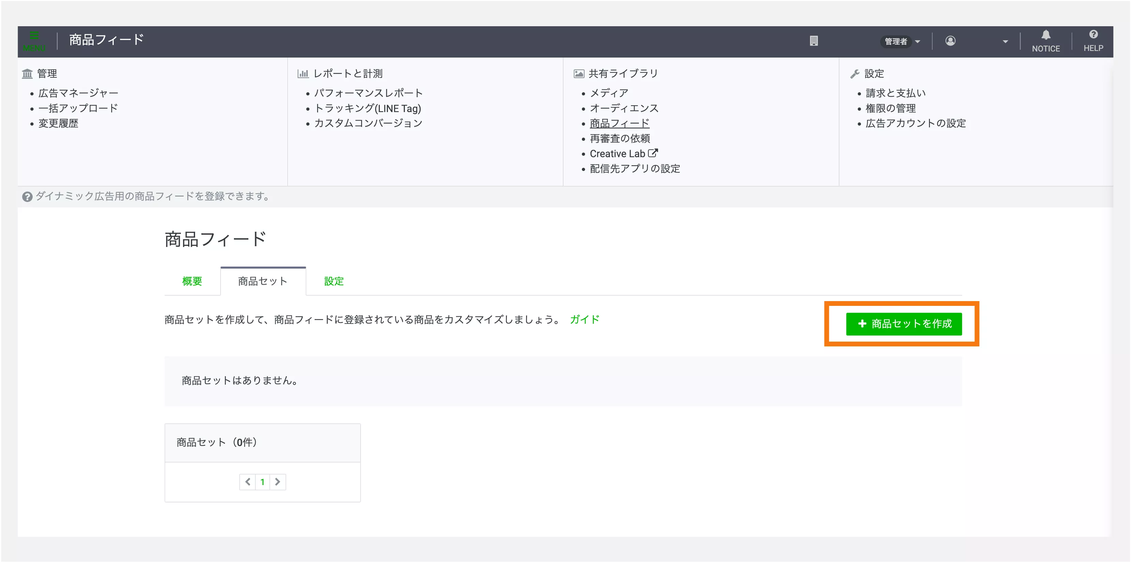This screenshot has width=1131, height=562.
Task: Open Creative Lab external link
Action: pyautogui.click(x=623, y=154)
